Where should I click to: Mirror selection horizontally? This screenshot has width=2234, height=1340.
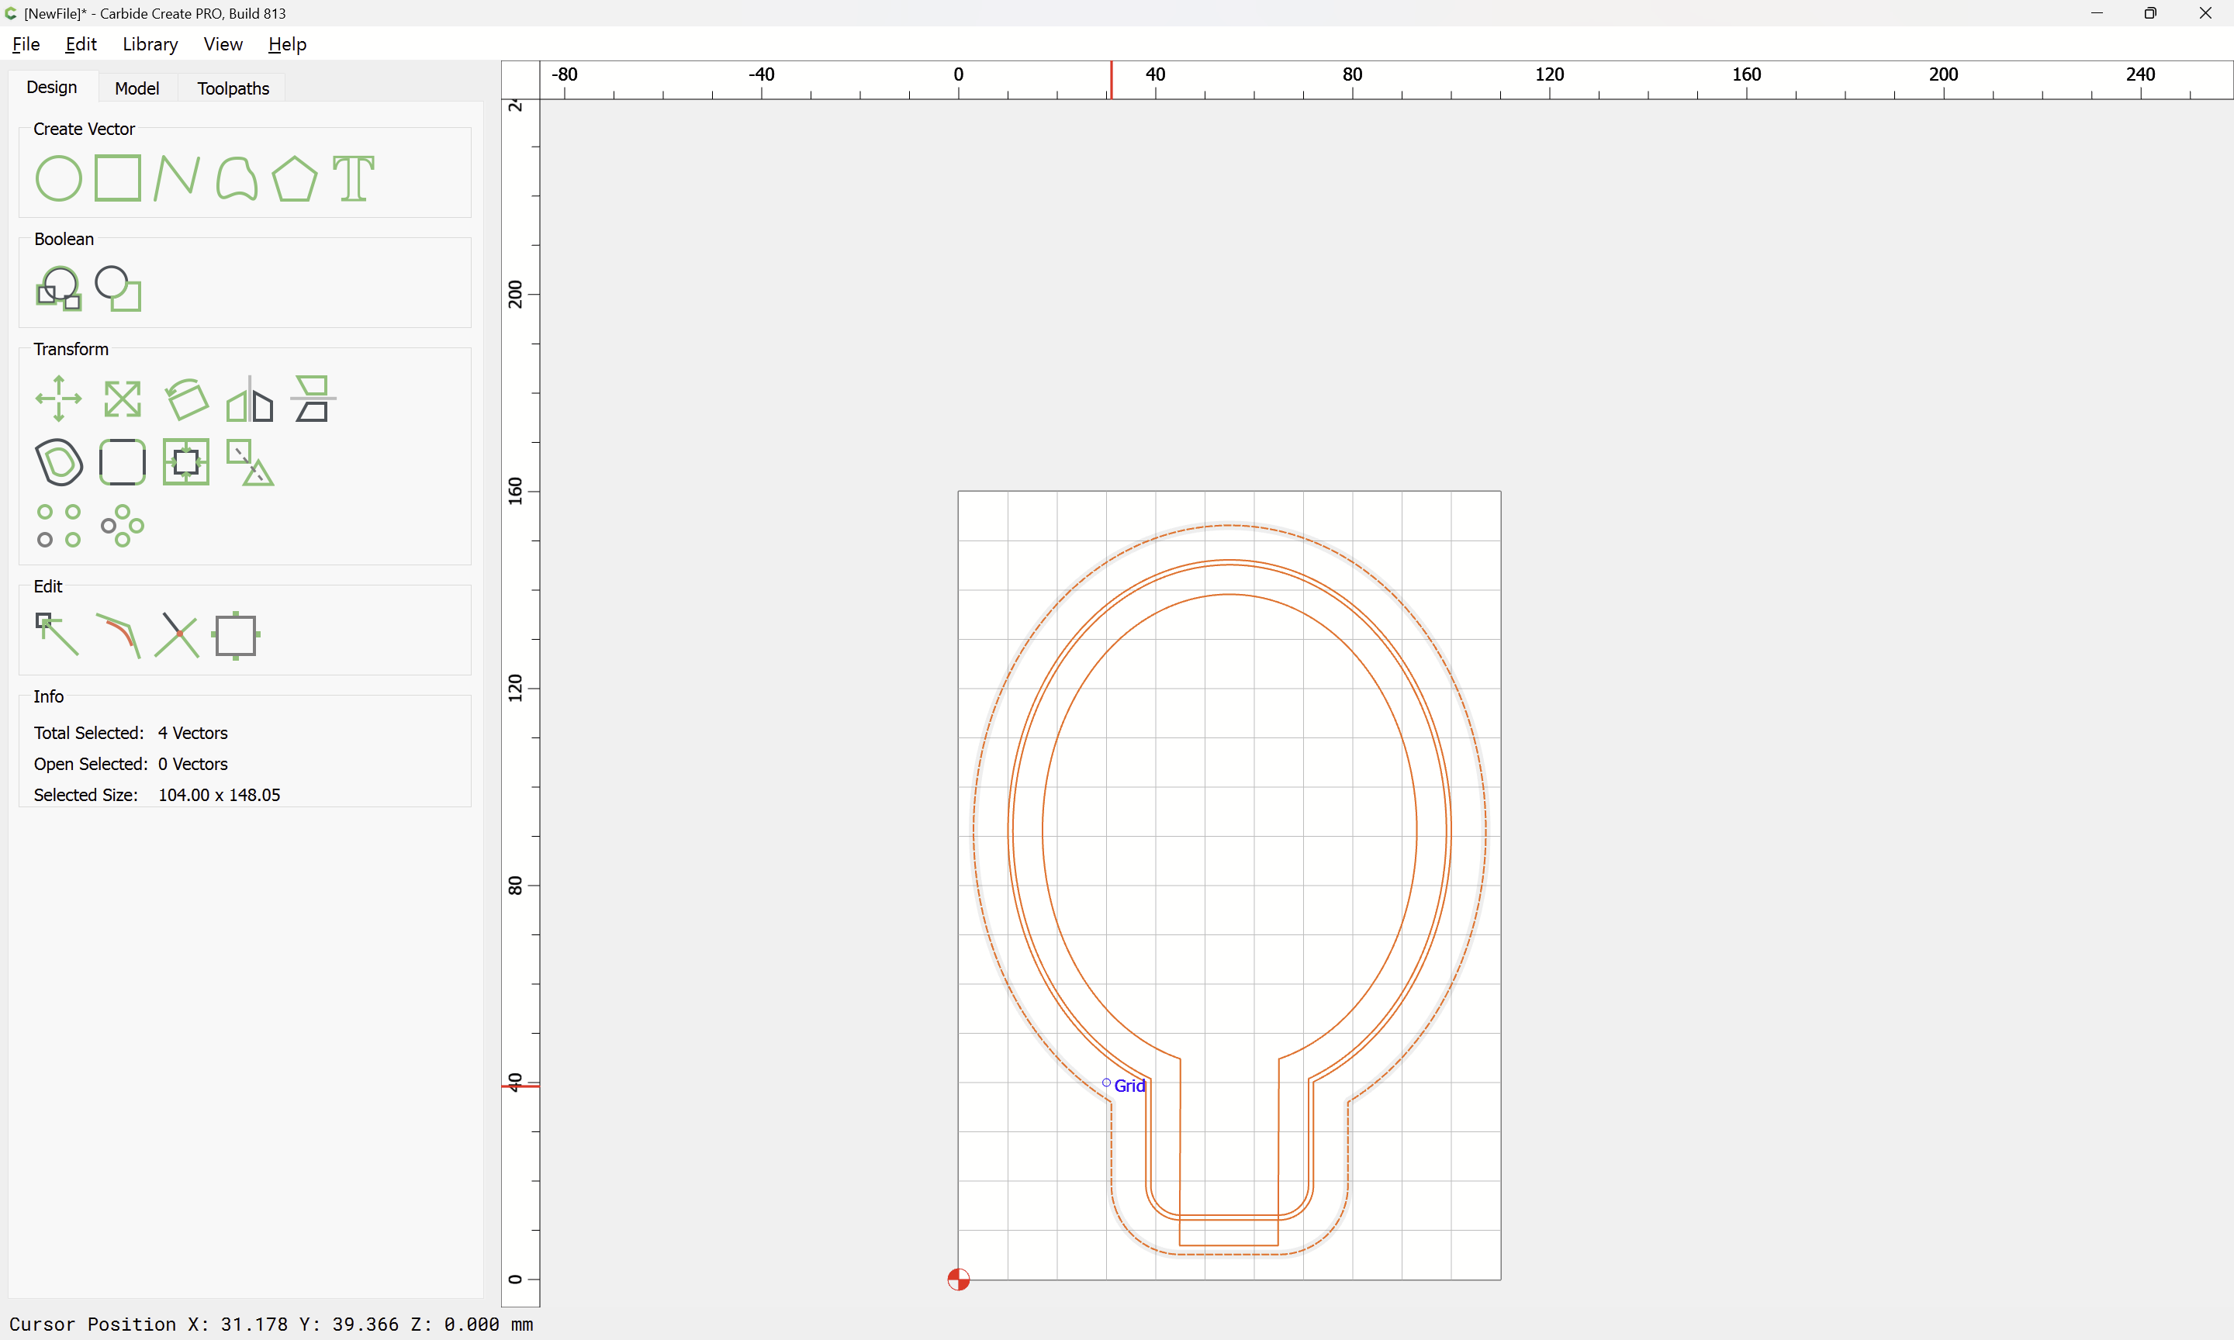click(x=249, y=399)
